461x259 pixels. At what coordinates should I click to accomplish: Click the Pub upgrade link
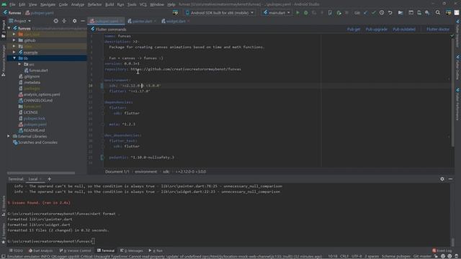[x=376, y=29]
